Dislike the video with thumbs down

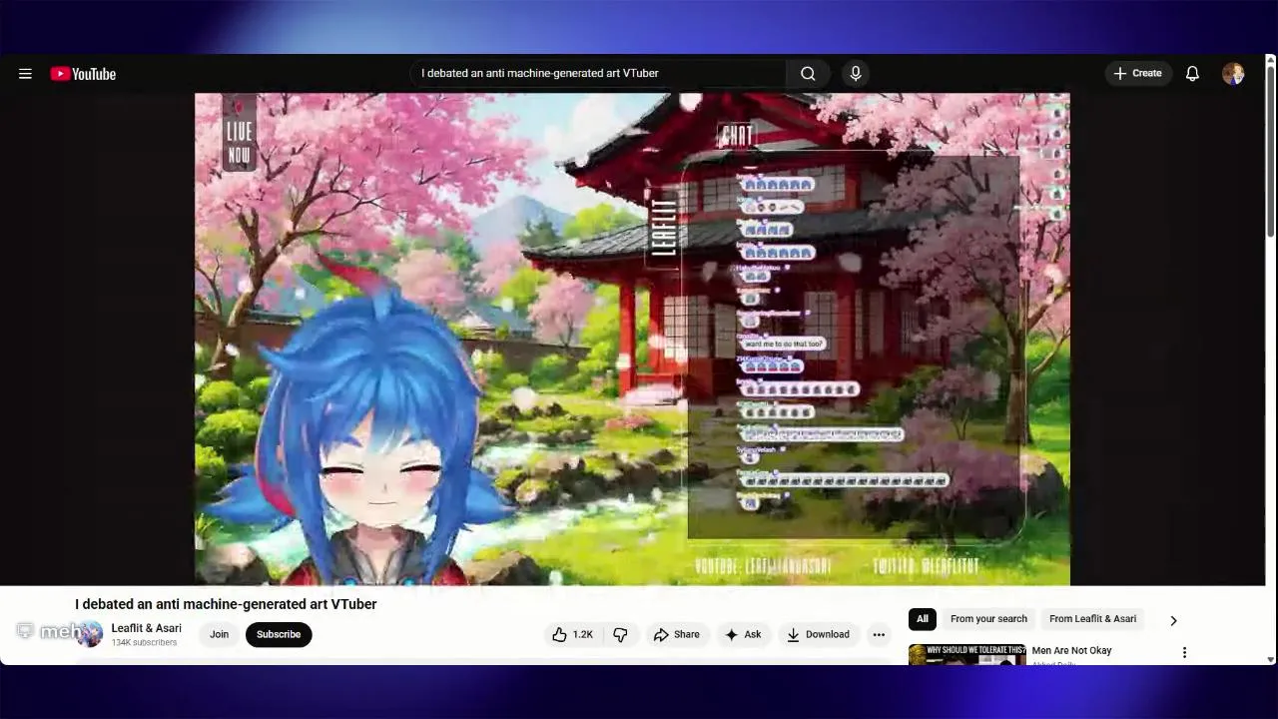pos(621,634)
